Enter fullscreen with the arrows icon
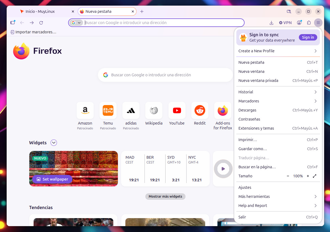This screenshot has width=330, height=232. click(x=315, y=176)
